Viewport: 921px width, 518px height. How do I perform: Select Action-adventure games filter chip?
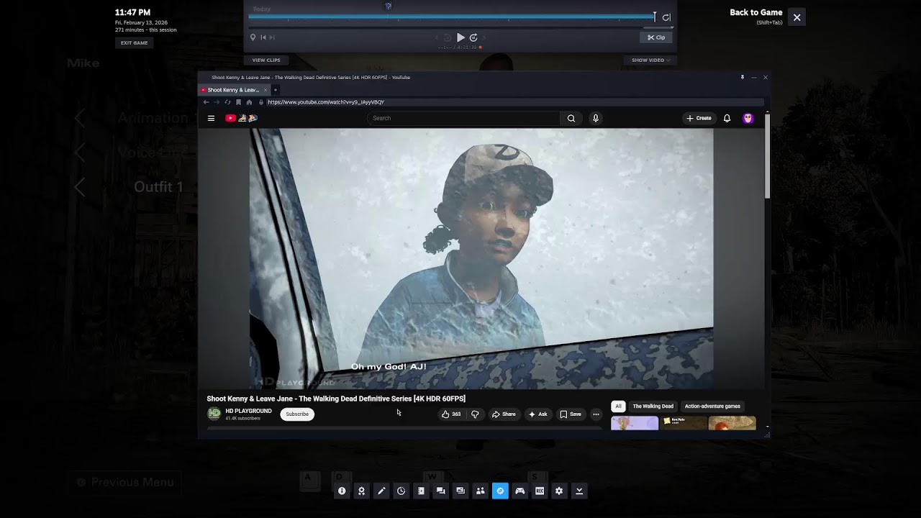[712, 406]
